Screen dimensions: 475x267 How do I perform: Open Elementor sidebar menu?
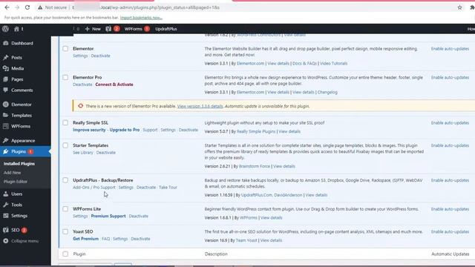tap(22, 105)
